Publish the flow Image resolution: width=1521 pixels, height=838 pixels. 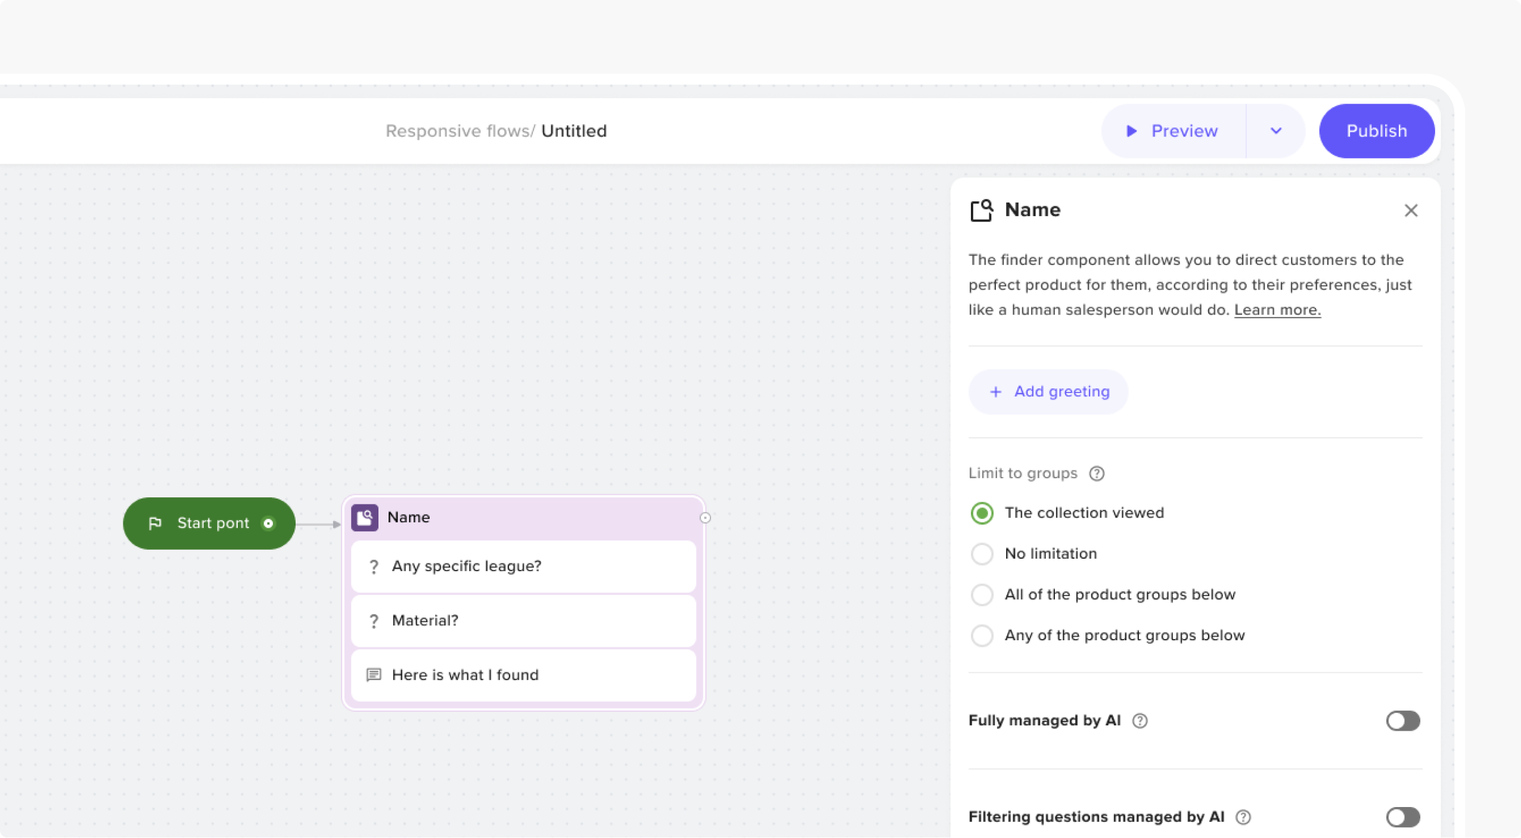click(1376, 131)
